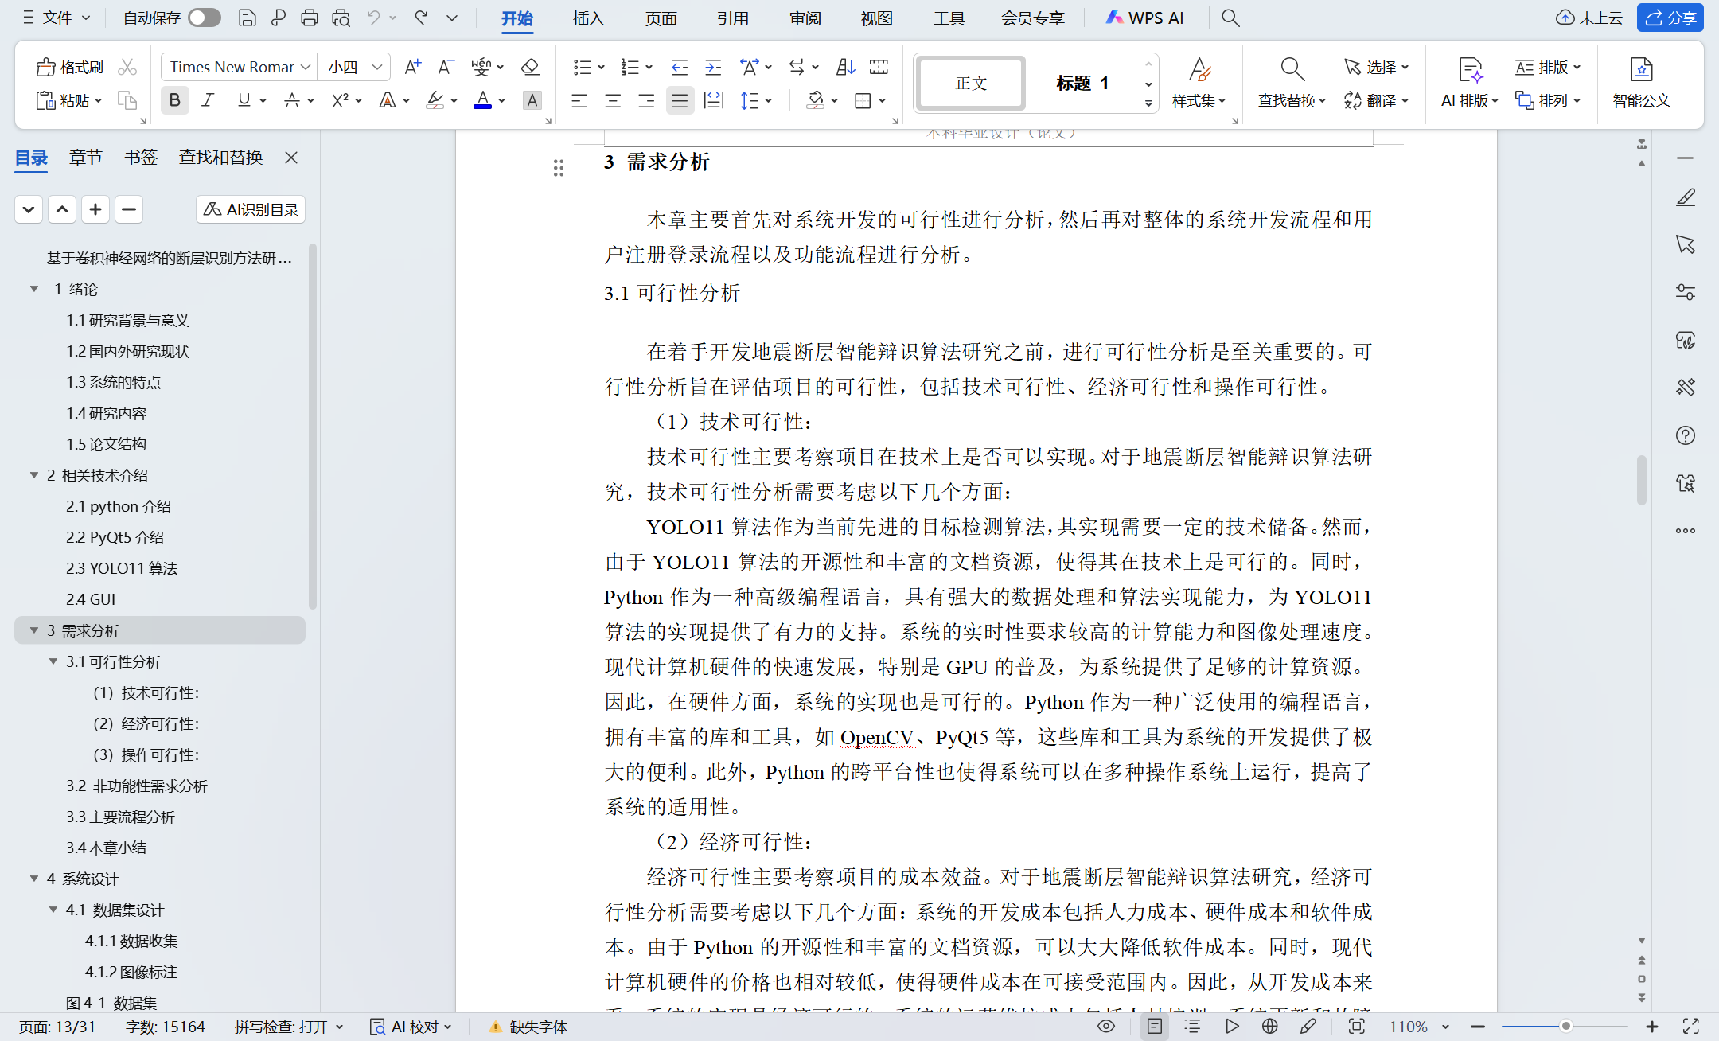Open the 视图 ribbon tab

click(x=876, y=18)
